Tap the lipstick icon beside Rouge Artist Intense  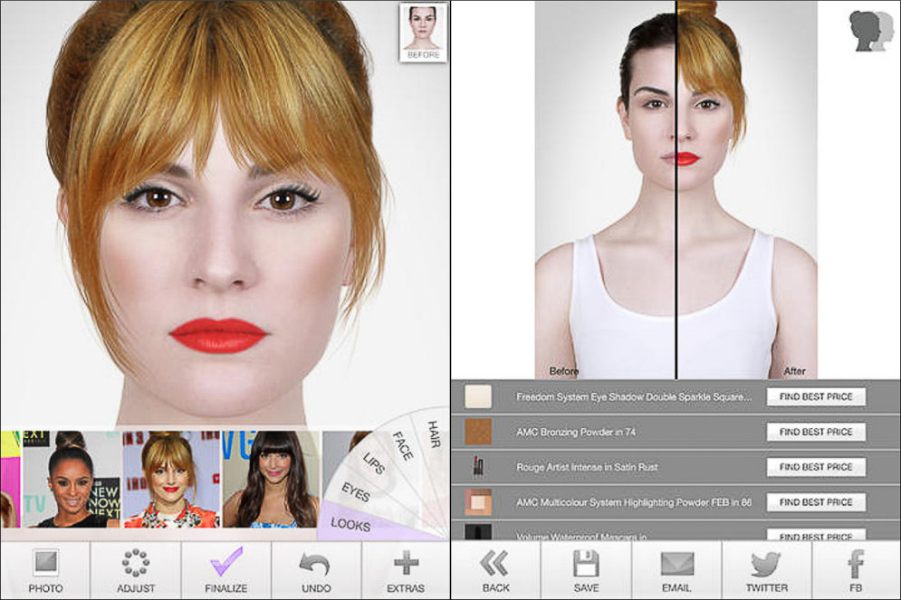477,467
